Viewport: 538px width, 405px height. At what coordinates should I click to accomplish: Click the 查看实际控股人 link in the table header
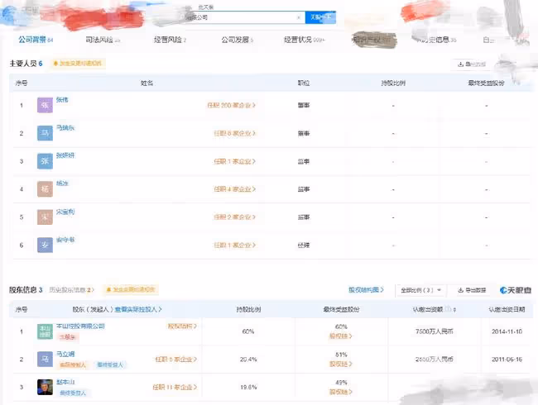[x=138, y=309]
